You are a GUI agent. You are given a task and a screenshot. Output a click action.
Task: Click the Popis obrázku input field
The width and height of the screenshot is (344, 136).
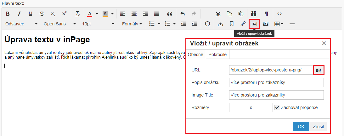pos(276,82)
